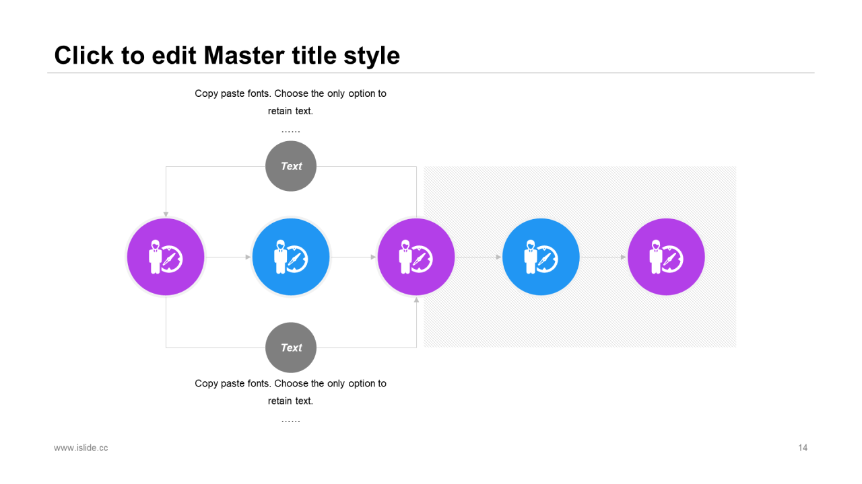The width and height of the screenshot is (862, 484).
Task: Select the bottom 'Copy paste fonts' text block
Action: (290, 392)
